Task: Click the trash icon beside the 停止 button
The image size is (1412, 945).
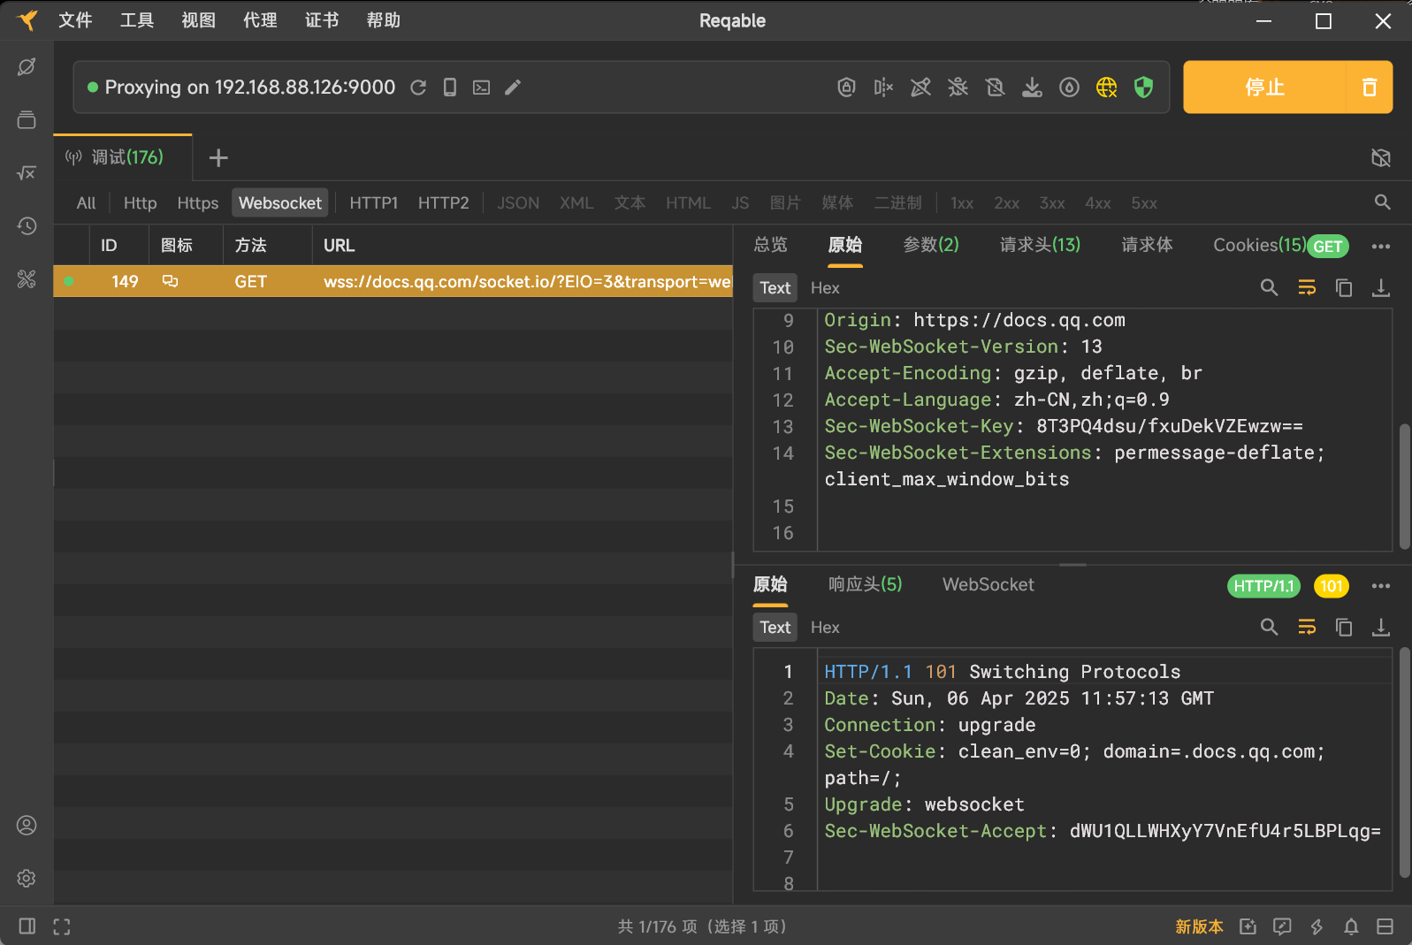Action: point(1369,87)
